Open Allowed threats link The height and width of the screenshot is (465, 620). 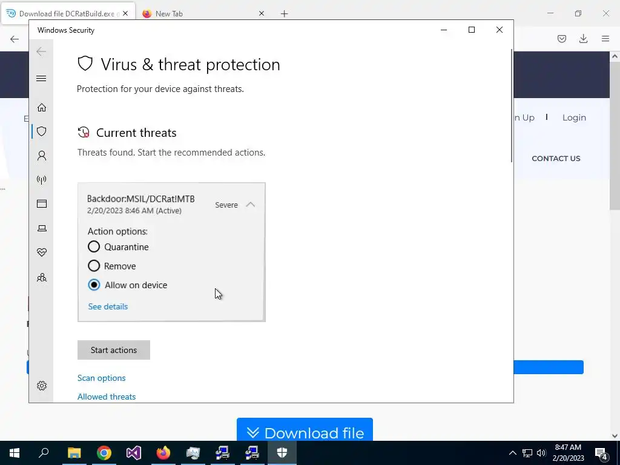point(107,397)
